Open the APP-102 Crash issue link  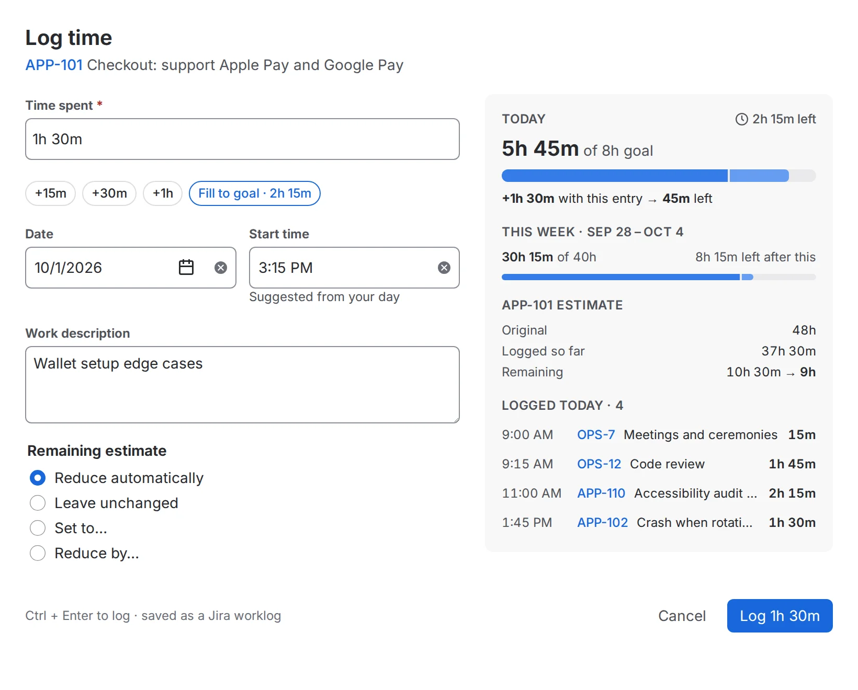pyautogui.click(x=602, y=523)
